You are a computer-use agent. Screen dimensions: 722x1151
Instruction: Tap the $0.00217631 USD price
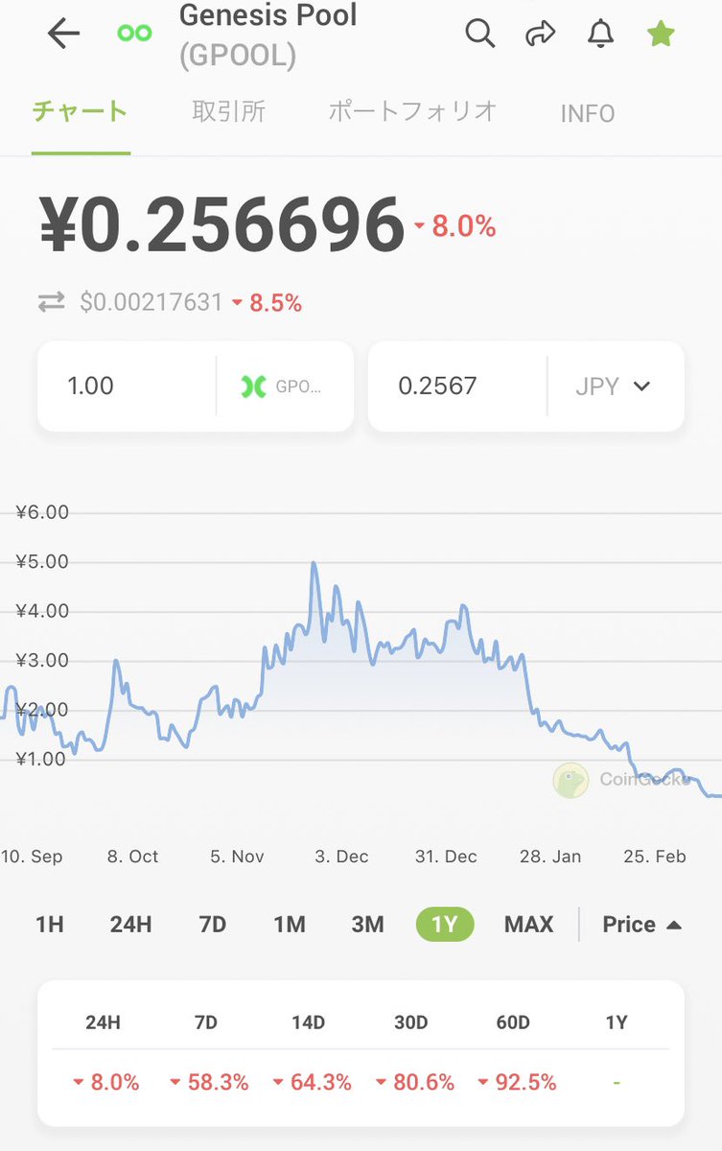coord(151,303)
